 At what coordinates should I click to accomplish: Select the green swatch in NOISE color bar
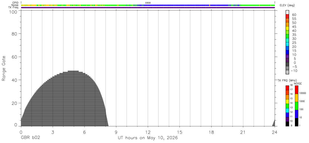pyautogui.click(x=296, y=106)
